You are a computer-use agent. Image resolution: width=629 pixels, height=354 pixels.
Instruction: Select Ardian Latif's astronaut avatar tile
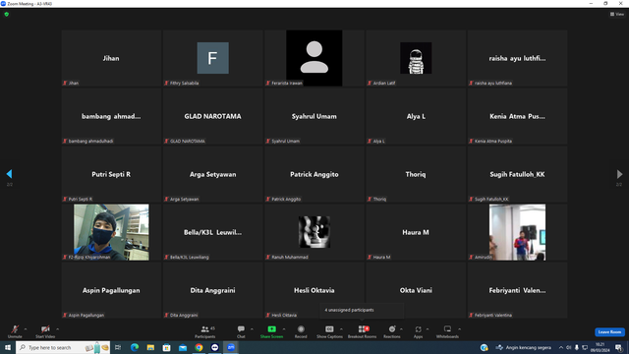point(416,58)
